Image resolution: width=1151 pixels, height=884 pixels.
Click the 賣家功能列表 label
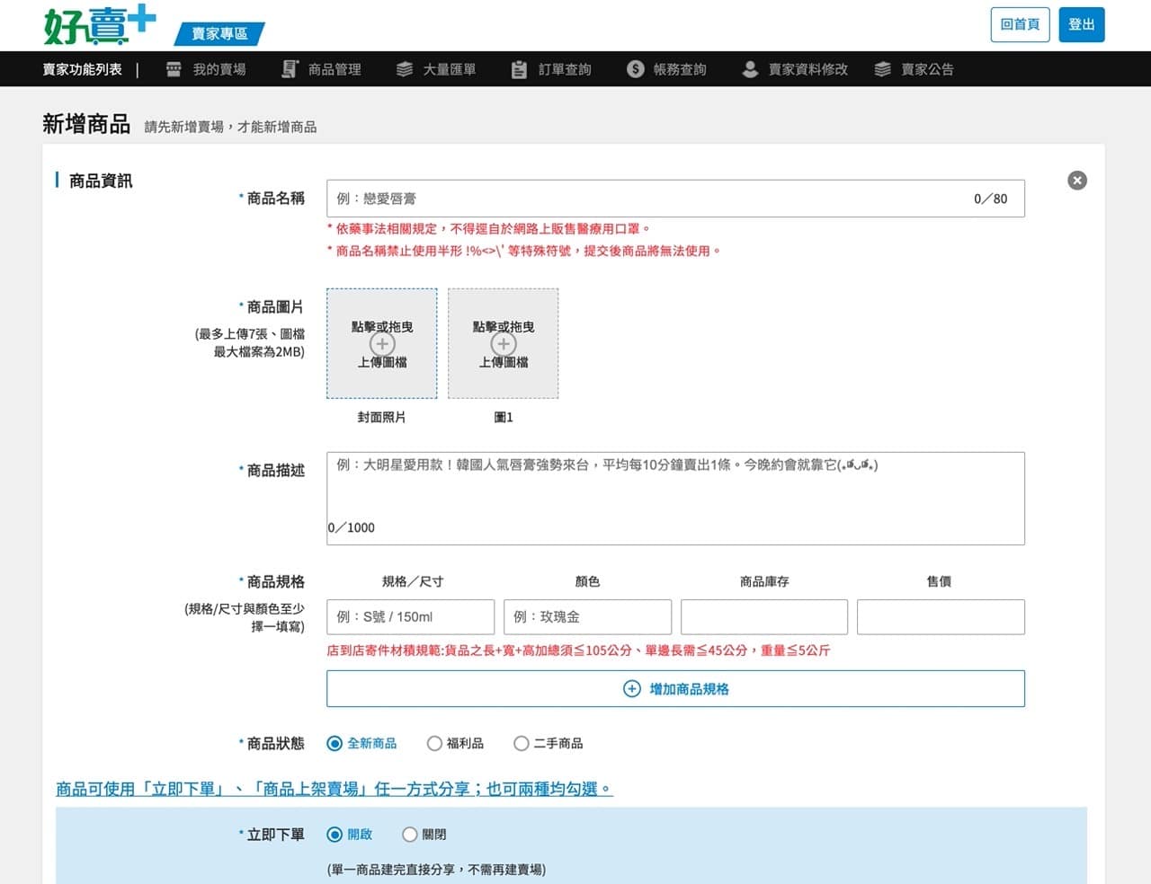point(82,69)
